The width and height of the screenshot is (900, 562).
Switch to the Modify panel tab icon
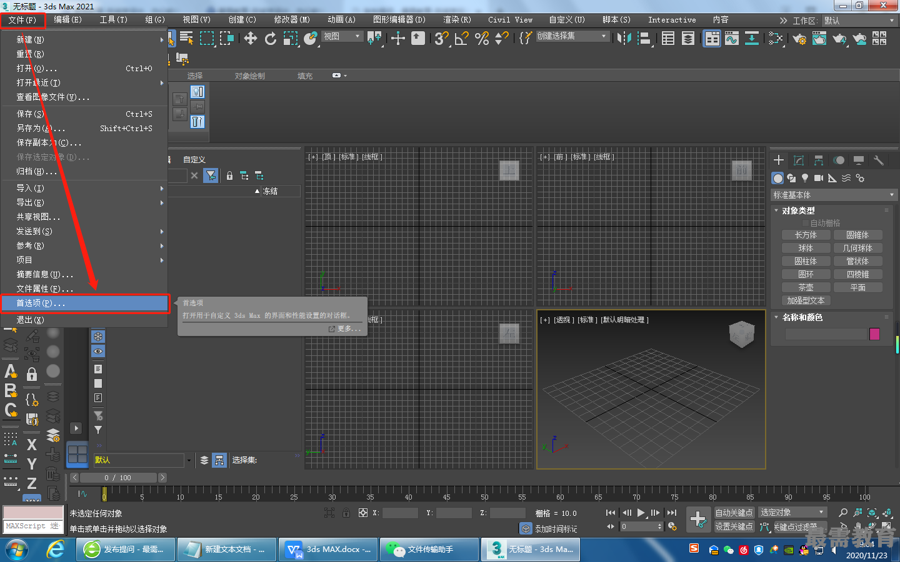click(799, 160)
